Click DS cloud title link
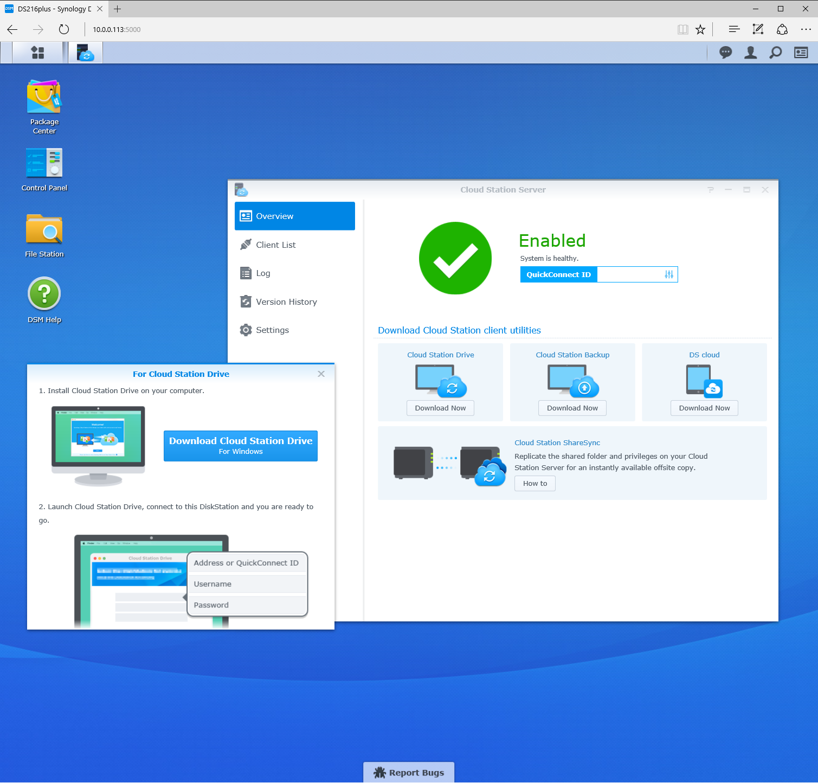The width and height of the screenshot is (818, 783). click(x=704, y=355)
